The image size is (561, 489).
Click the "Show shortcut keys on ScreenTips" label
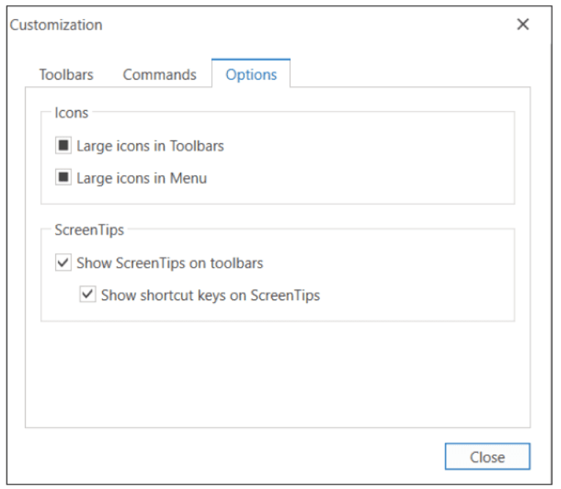[x=210, y=296]
